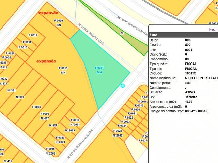Viewport: 218px width, 163px height.
Task: Select lot F 0012 on the map
Action: 33,35
